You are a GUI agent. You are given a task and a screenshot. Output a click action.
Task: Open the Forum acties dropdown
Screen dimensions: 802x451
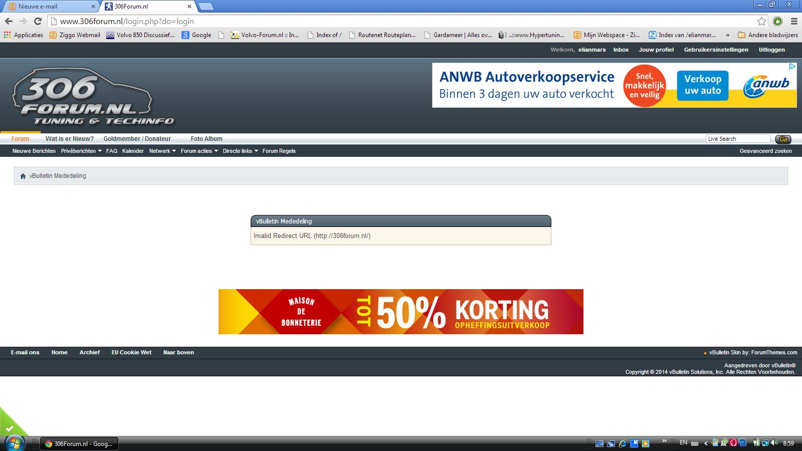pos(199,151)
